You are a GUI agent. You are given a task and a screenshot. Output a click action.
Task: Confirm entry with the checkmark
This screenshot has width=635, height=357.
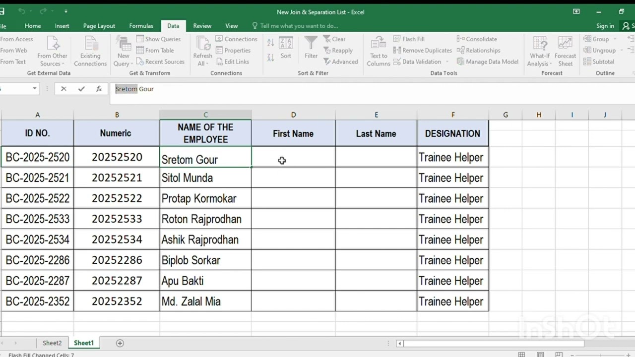(81, 89)
